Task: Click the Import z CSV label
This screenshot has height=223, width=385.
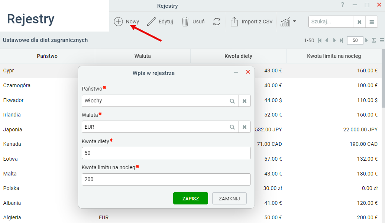Action: (x=257, y=22)
